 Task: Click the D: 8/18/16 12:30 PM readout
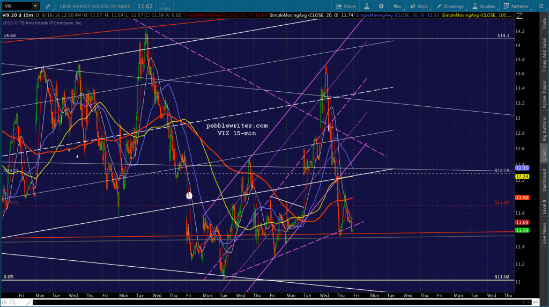(x=58, y=16)
